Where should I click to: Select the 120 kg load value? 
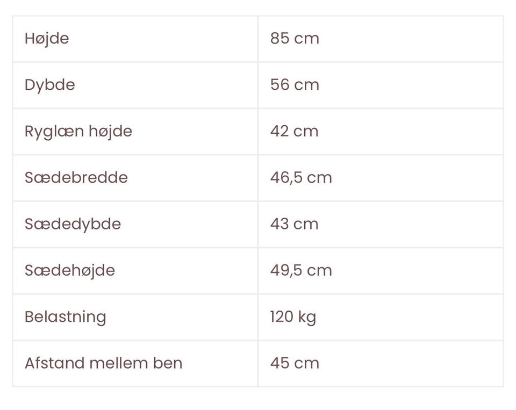(293, 317)
